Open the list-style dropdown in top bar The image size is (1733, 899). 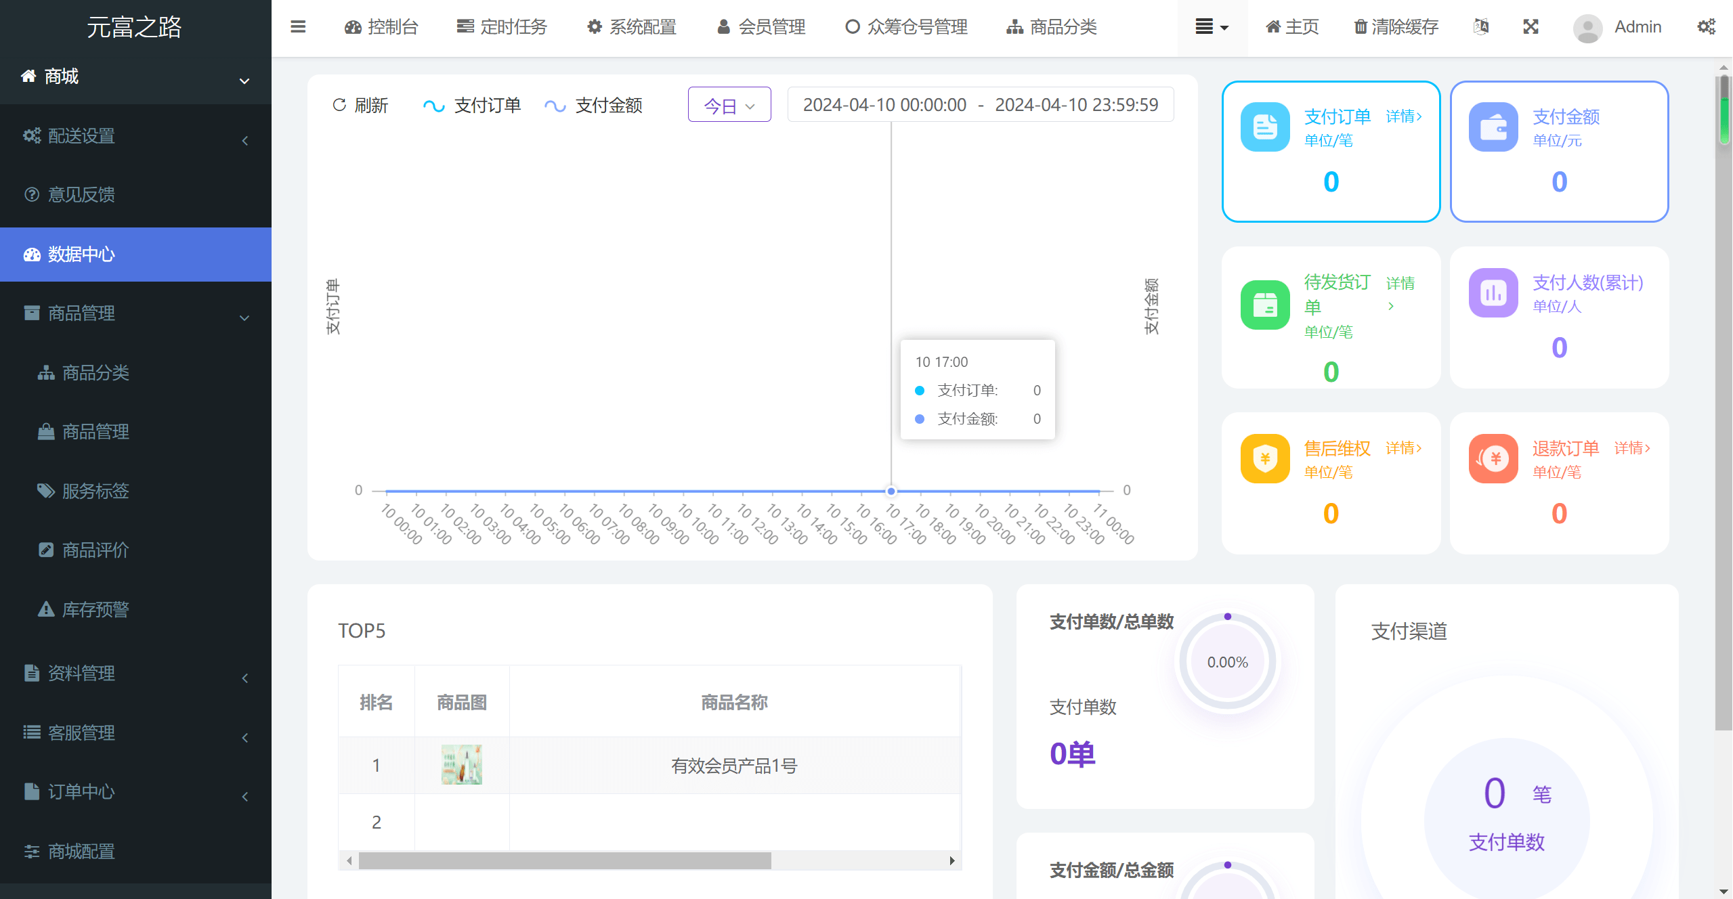[1212, 27]
